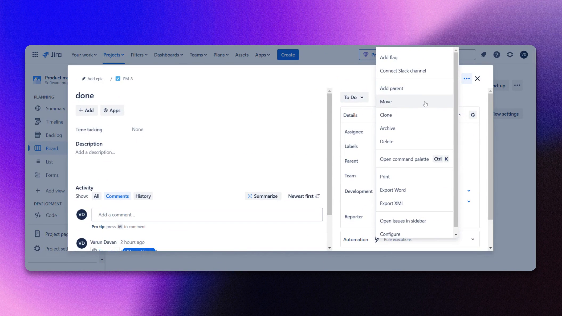Image resolution: width=562 pixels, height=316 pixels.
Task: Select Move from the context menu
Action: point(386,102)
